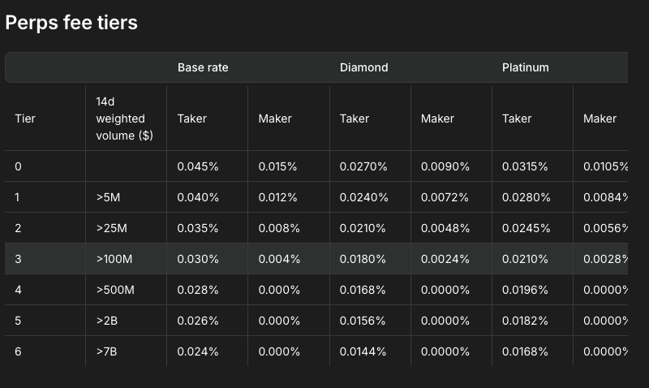Viewport: 649px width, 388px height.
Task: Select Platinum maker rate '0.0056%'
Action: (605, 228)
